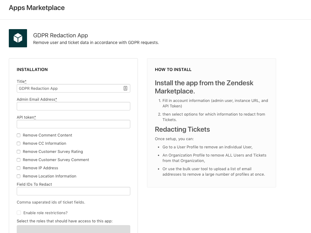Click the GDPR Redaction App cube logo
This screenshot has height=233, width=311.
click(18, 38)
